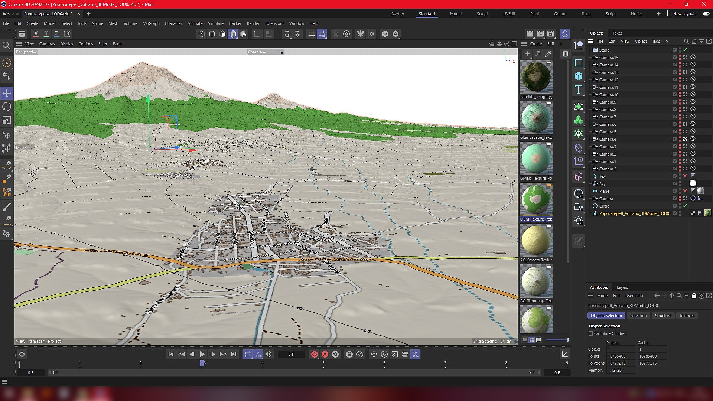Click the sound speaker icon in timeline
Viewport: 713px width, 401px height.
(268, 354)
